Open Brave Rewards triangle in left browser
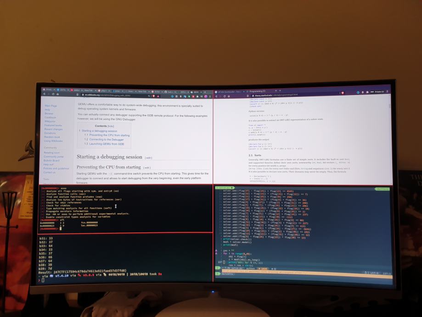Image resolution: width=422 pixels, height=317 pixels. 158,96
